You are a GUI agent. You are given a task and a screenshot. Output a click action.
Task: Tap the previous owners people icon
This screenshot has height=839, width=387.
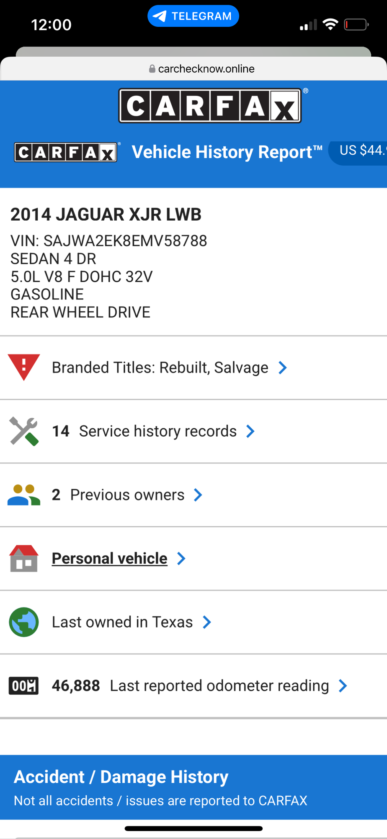[x=24, y=495]
